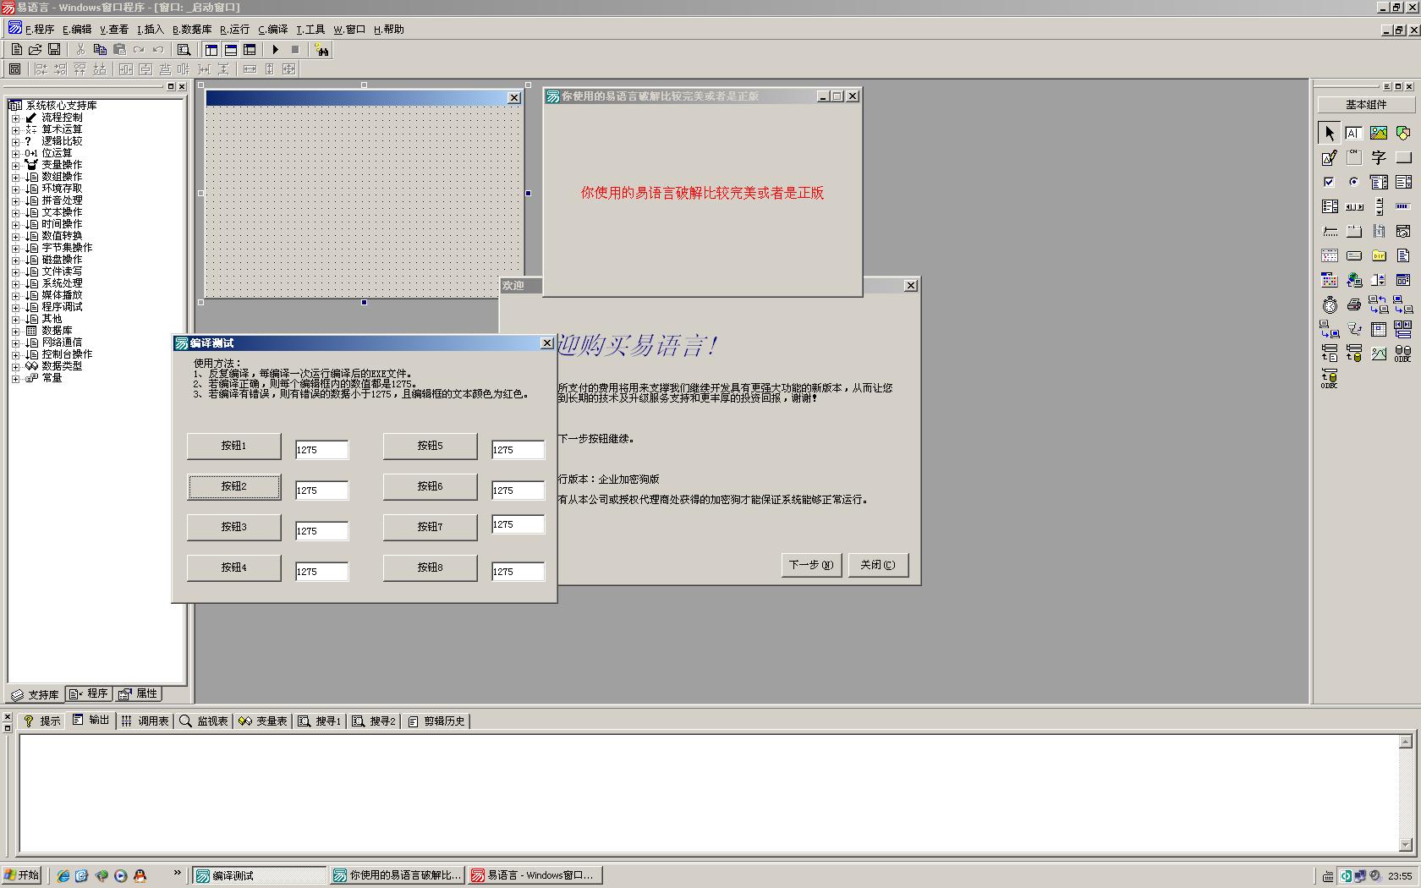This screenshot has height=888, width=1421.
Task: Toggle the third panel layout view button
Action: coord(250,50)
